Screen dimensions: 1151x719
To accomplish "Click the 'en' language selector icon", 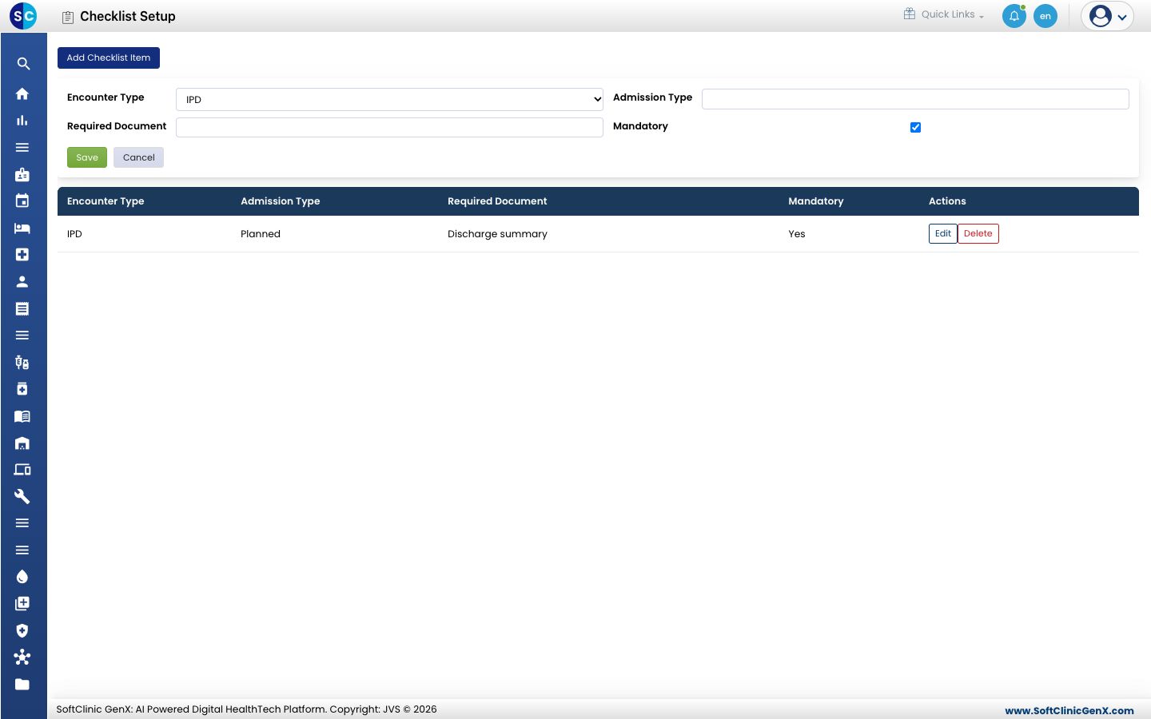I will [x=1045, y=16].
